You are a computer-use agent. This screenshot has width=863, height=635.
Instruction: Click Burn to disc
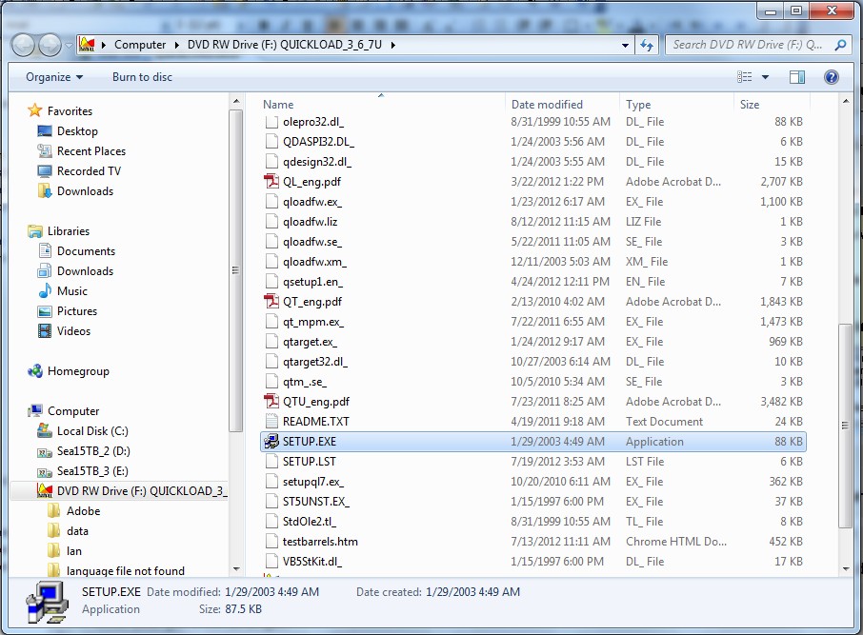coord(142,77)
